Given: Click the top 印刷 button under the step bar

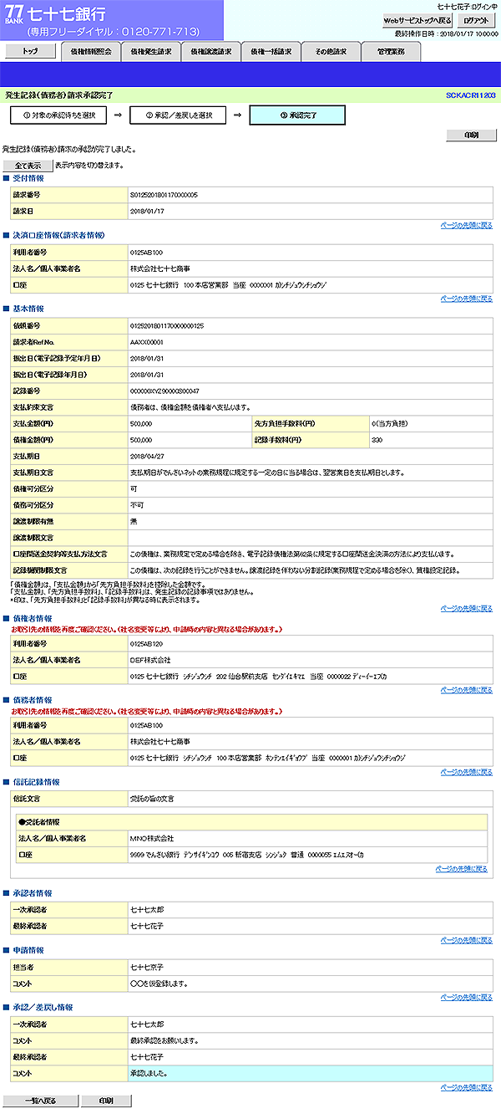Looking at the screenshot, I should coord(471,134).
